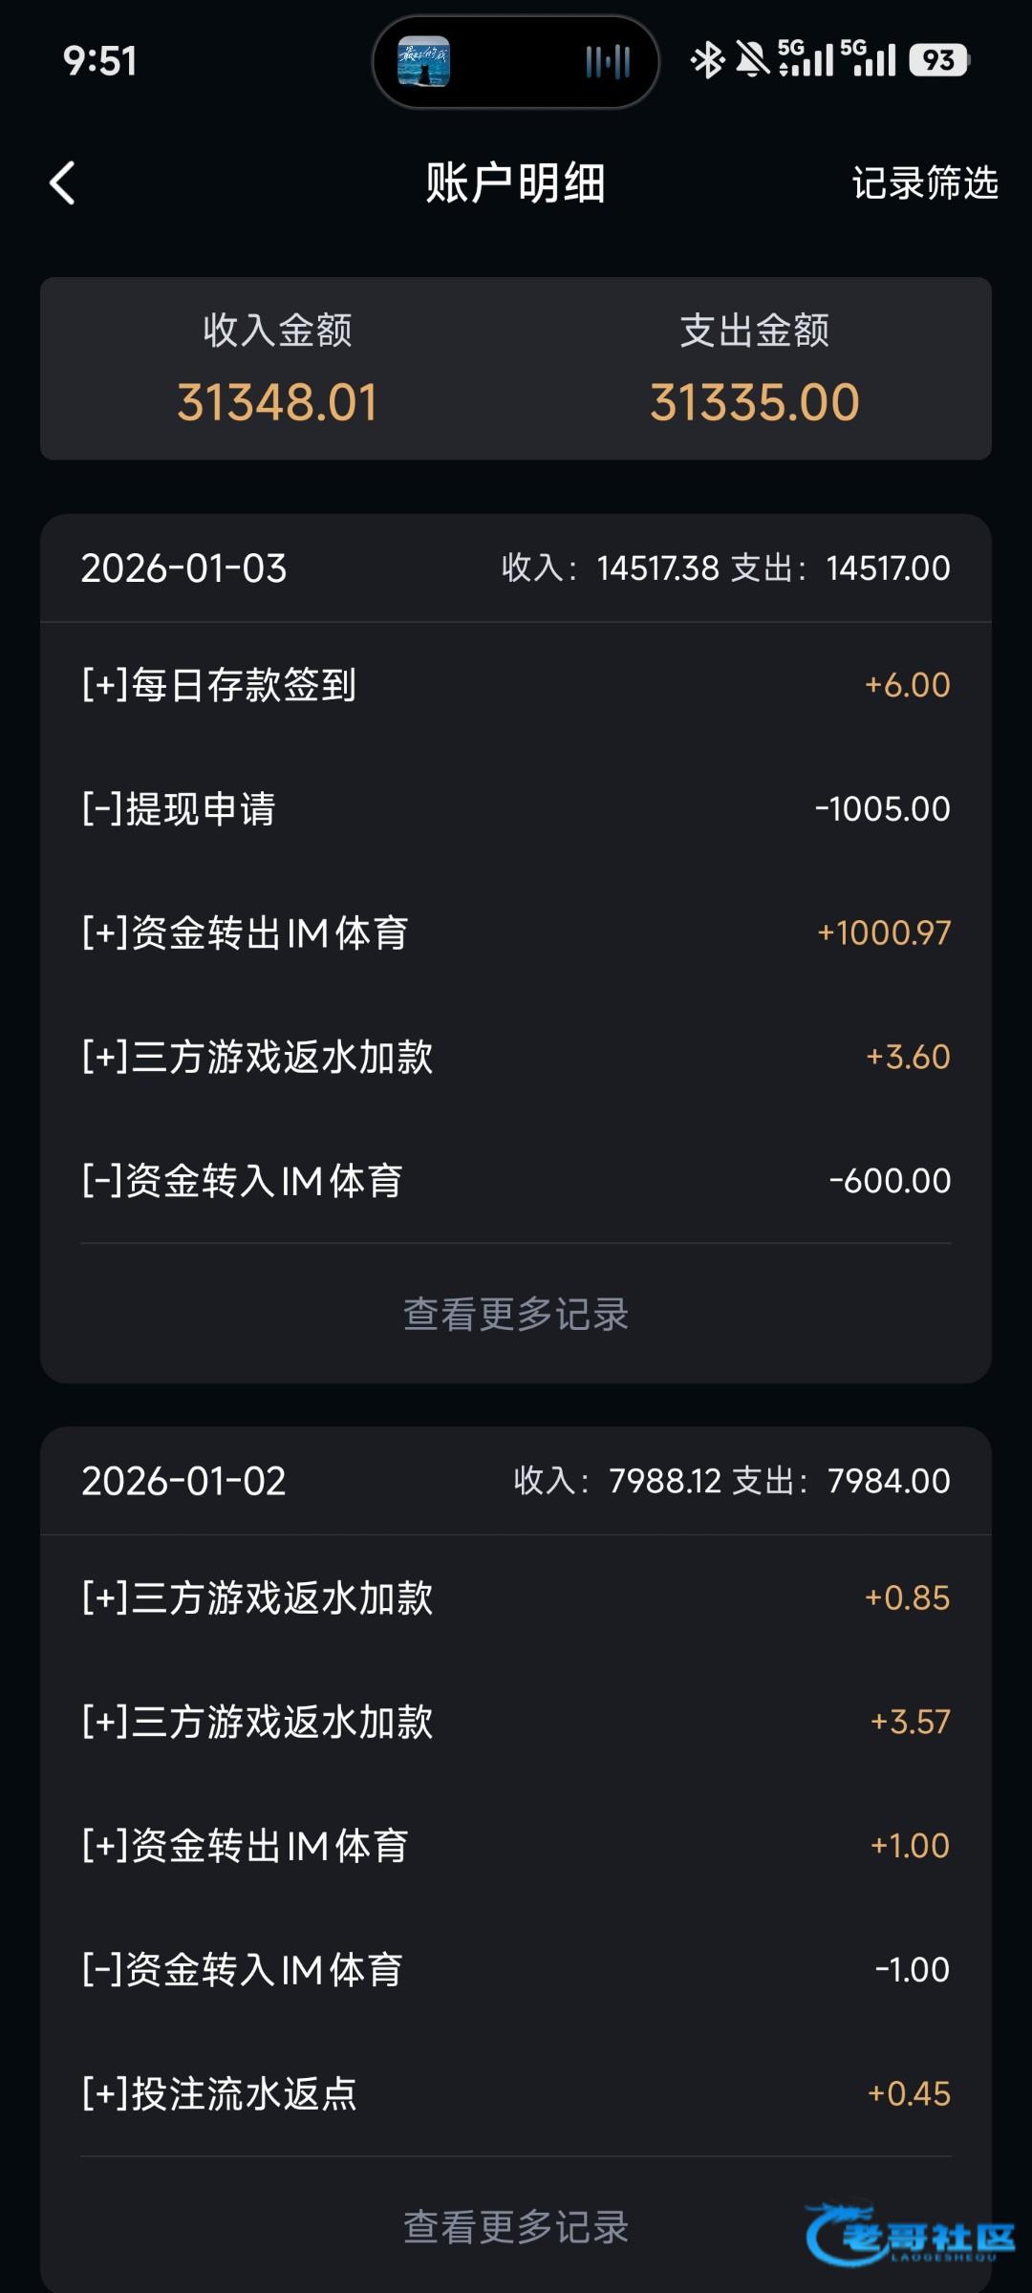Tap the back arrow icon
The width and height of the screenshot is (1032, 2293).
tap(63, 182)
